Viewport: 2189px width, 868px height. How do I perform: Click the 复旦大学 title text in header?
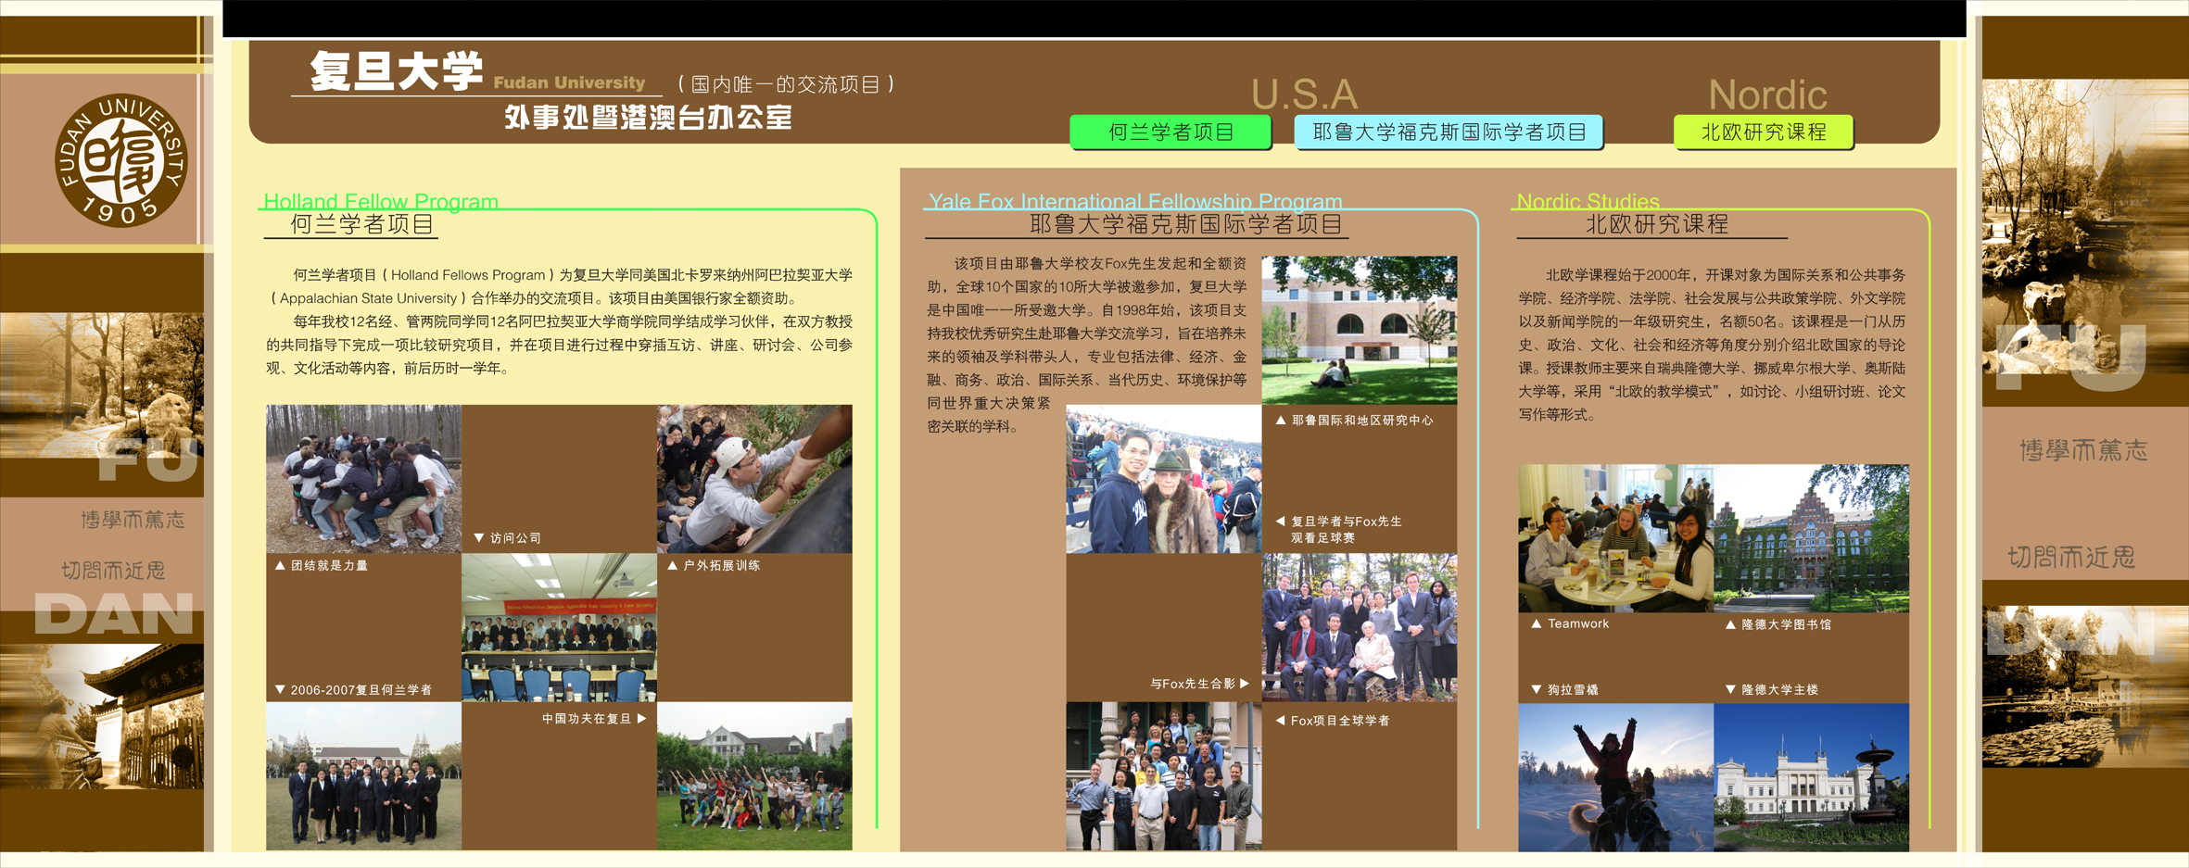[397, 72]
